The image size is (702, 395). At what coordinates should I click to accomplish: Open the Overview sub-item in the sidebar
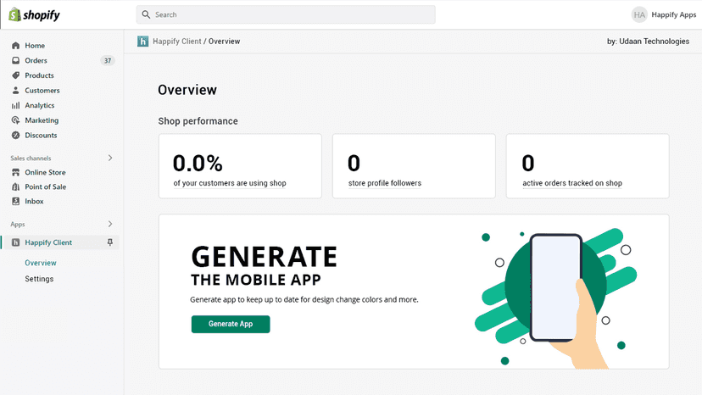pos(41,263)
